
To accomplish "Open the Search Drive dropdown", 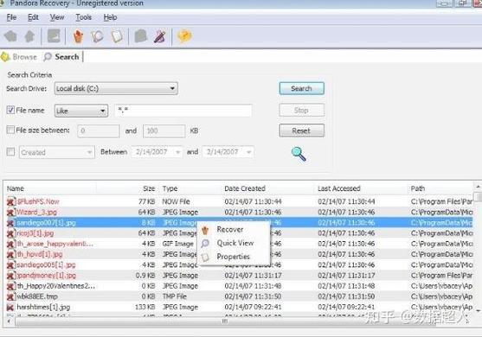I will point(116,88).
